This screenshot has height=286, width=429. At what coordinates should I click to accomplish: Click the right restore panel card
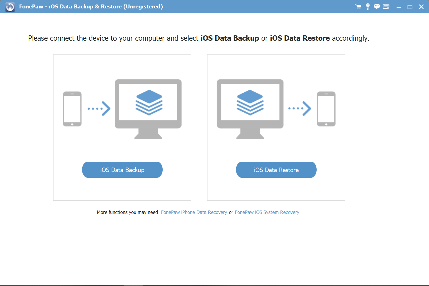tap(276, 127)
